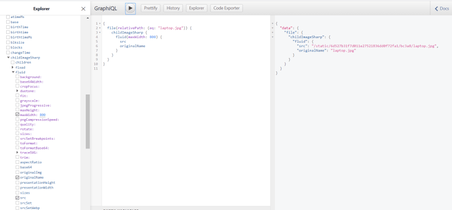Check the toFormatBase64 argument checkbox
452x210 pixels.
coord(17,148)
